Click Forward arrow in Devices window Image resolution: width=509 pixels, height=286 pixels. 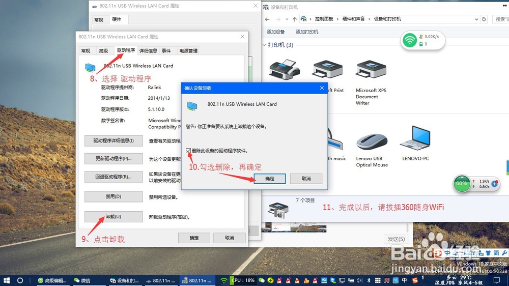click(x=278, y=19)
